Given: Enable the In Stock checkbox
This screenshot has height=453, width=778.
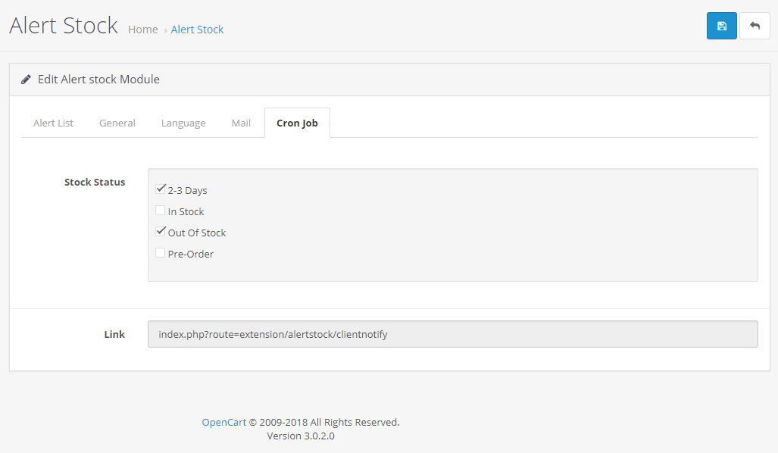Looking at the screenshot, I should pos(161,211).
